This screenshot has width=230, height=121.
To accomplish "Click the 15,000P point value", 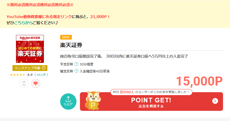I will click(x=199, y=81).
